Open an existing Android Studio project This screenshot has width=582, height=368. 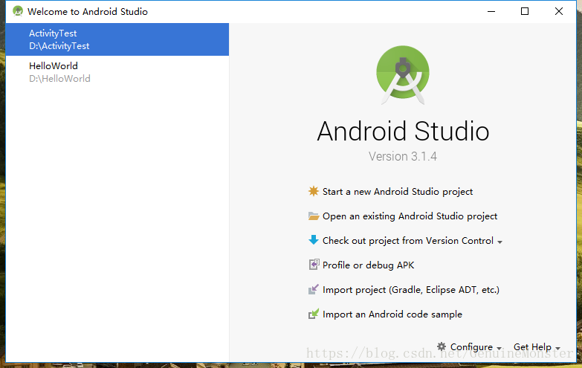[410, 216]
